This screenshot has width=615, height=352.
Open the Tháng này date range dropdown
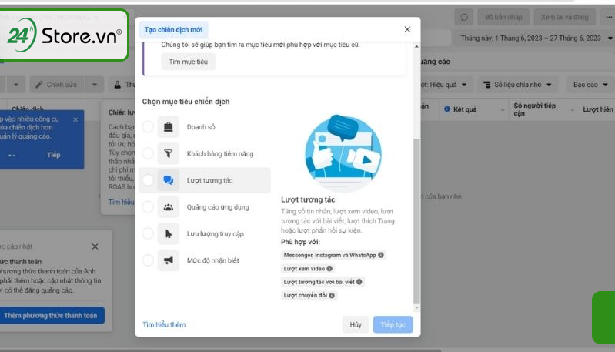pos(536,38)
